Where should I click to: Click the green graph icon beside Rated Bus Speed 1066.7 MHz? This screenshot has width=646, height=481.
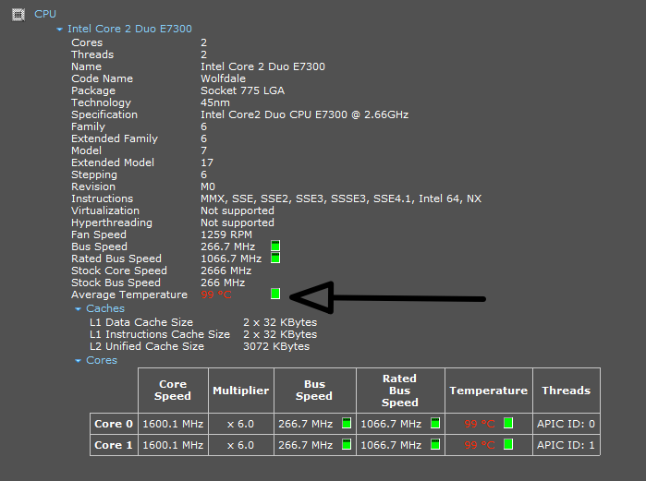point(275,258)
